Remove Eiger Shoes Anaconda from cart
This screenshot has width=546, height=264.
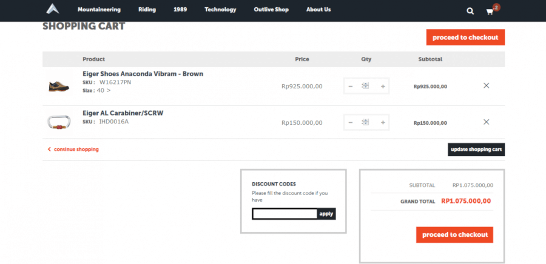pyautogui.click(x=486, y=86)
